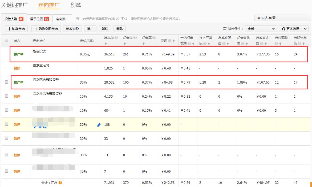Click the blue bar-chart report icon on hovered row

click(45, 127)
